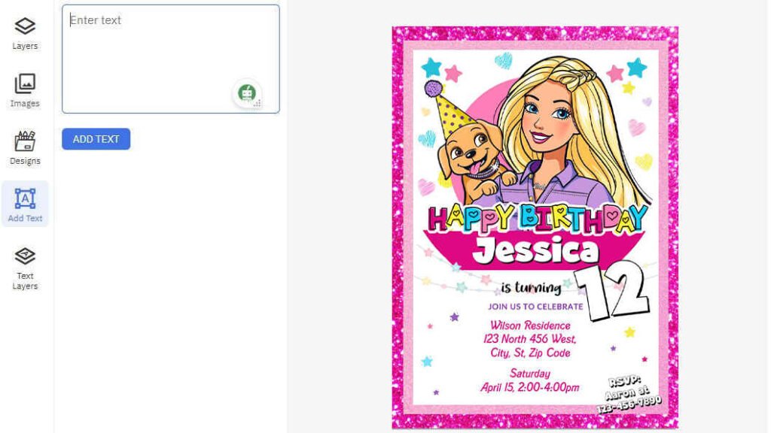Viewport: 771px width, 433px height.
Task: Focus the Enter text input area
Action: coord(171,59)
